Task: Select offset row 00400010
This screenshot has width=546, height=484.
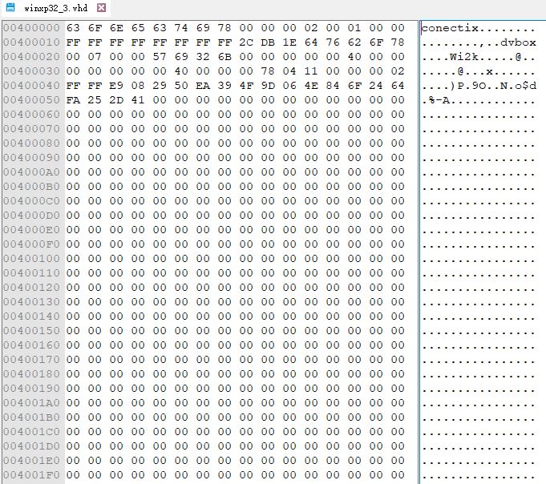Action: point(31,42)
